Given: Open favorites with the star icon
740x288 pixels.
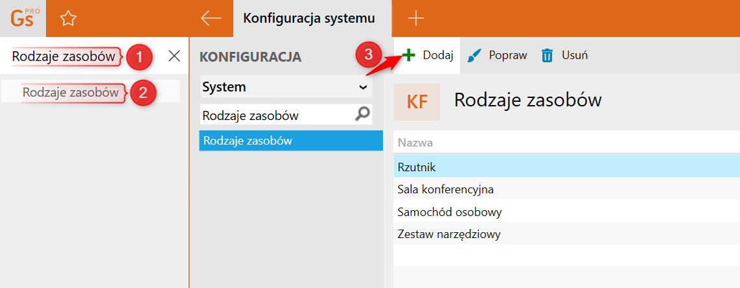Looking at the screenshot, I should pos(68,18).
